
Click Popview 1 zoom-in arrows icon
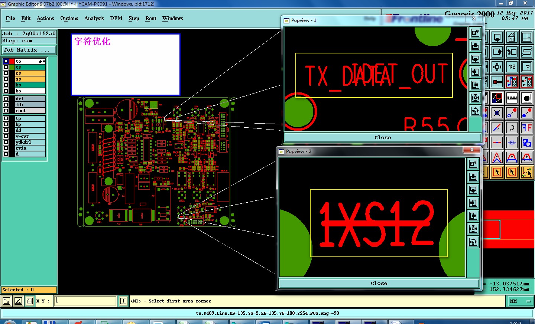[475, 98]
